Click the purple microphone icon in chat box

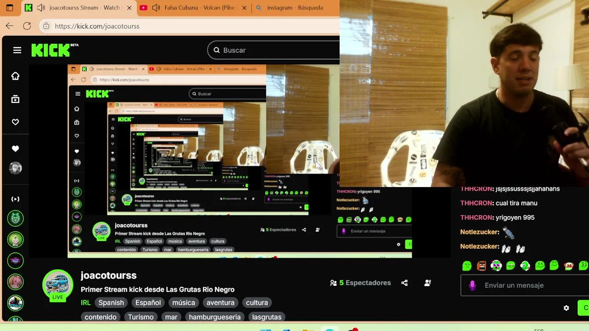click(472, 285)
